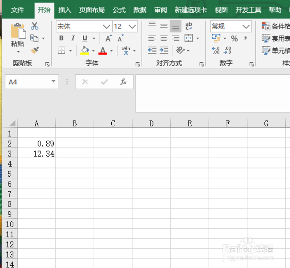Align text right
This screenshot has height=268, width=290.
[x=176, y=38]
